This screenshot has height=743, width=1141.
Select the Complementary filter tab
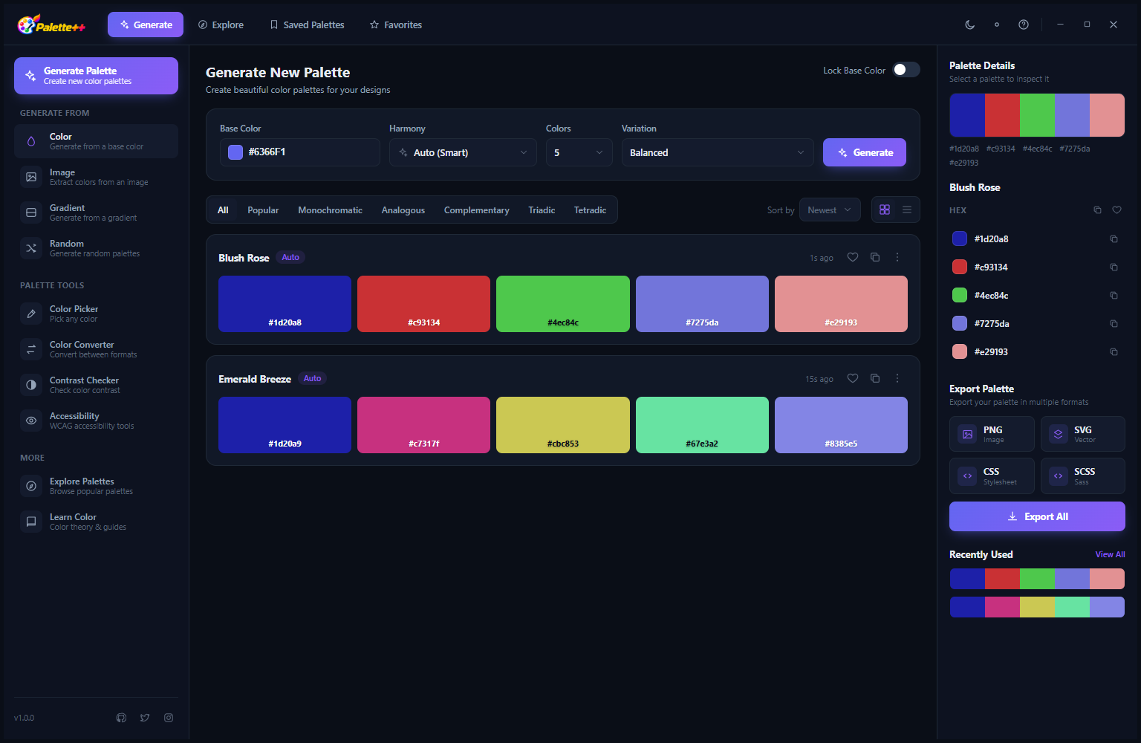coord(476,210)
